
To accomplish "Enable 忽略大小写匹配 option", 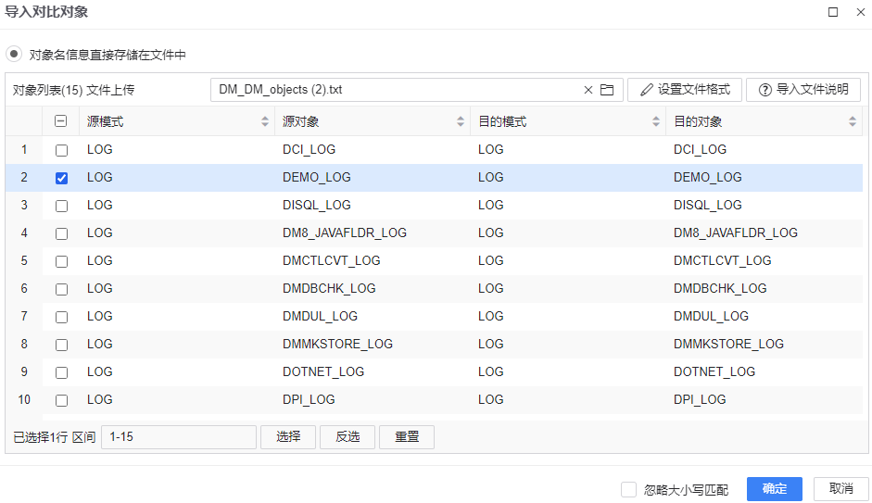I will 628,490.
